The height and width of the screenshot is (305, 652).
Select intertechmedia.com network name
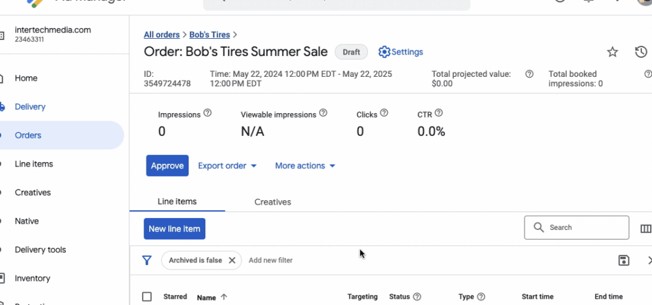[53, 30]
